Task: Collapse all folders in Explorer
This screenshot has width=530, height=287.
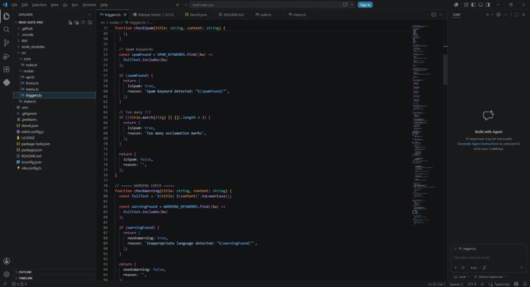Action: click(89, 22)
